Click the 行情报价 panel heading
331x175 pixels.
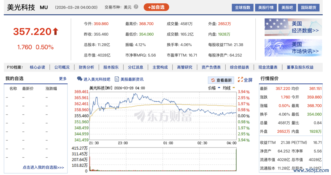pos(269,78)
